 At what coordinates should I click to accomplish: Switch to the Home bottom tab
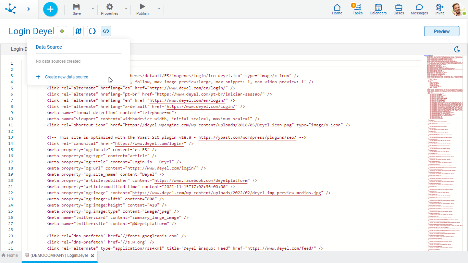[x=10, y=255]
